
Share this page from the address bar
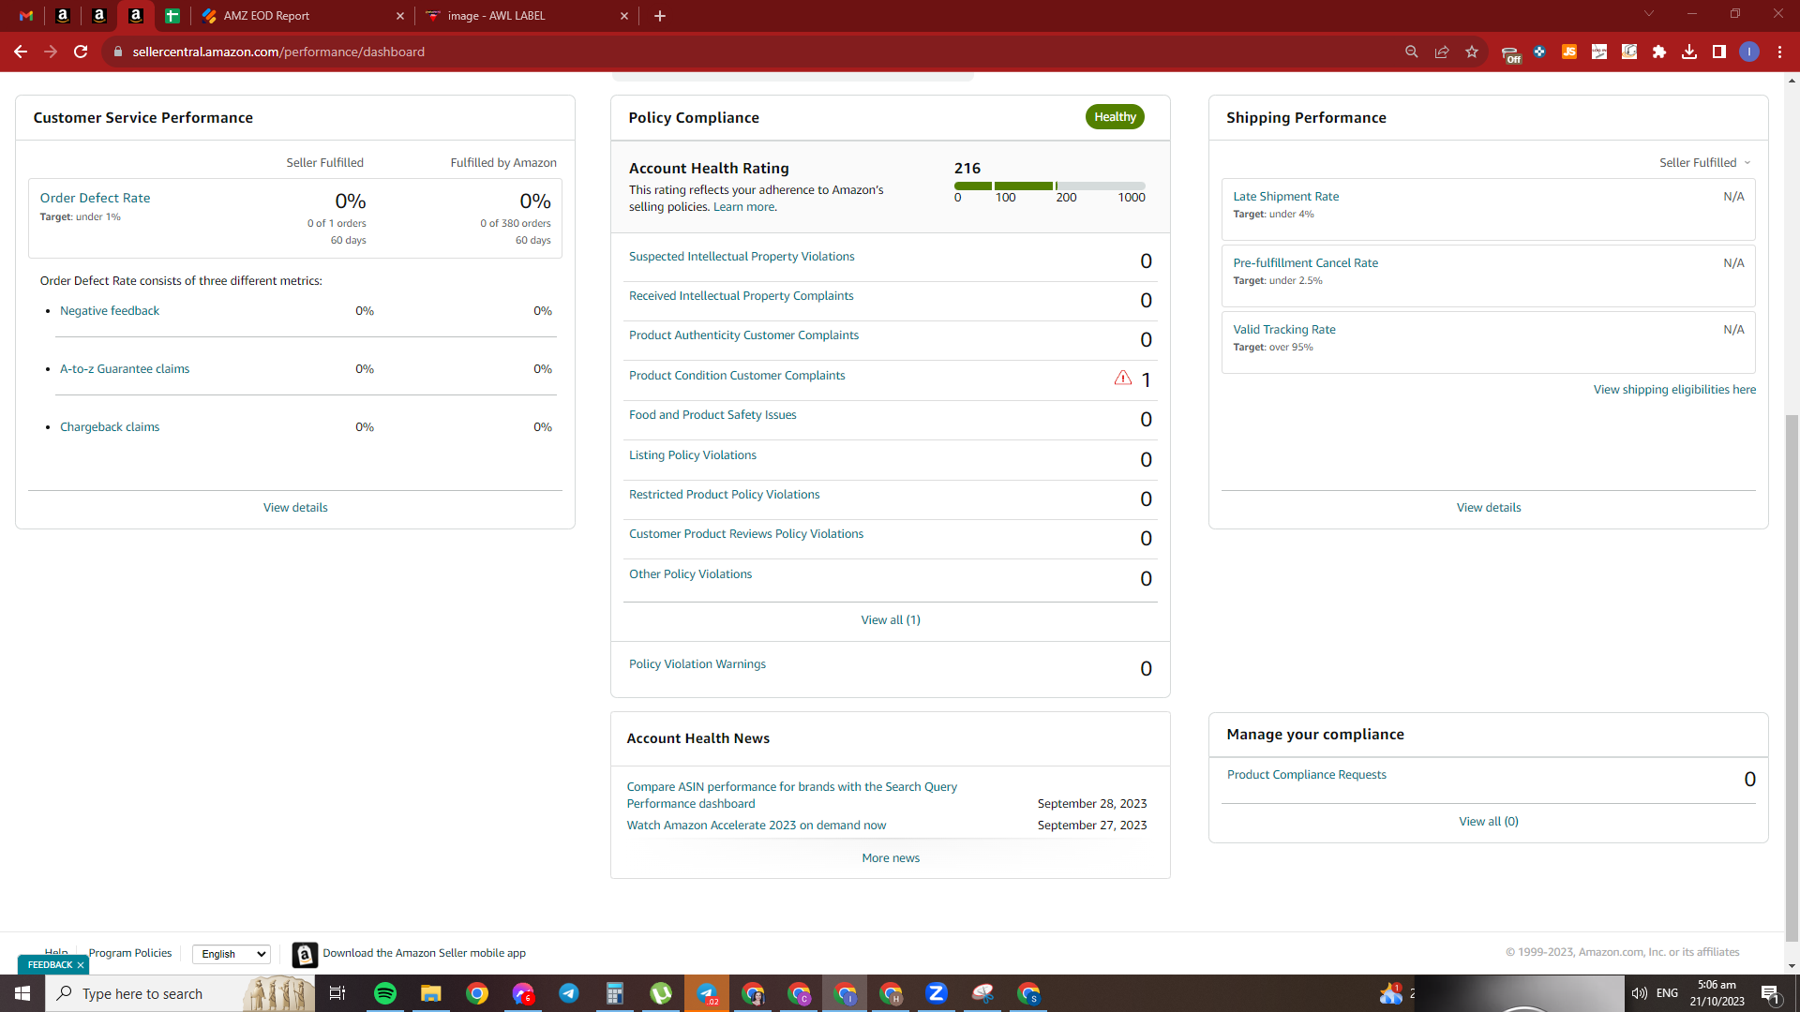1442,52
